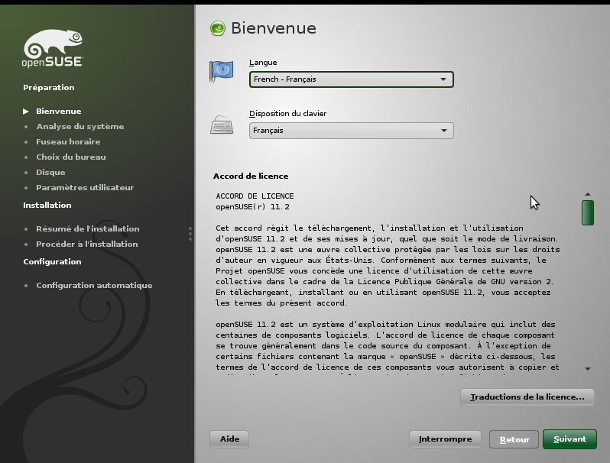Screen dimensions: 610x463
Task: Click the openSUSE chameleon logo
Action: click(53, 48)
